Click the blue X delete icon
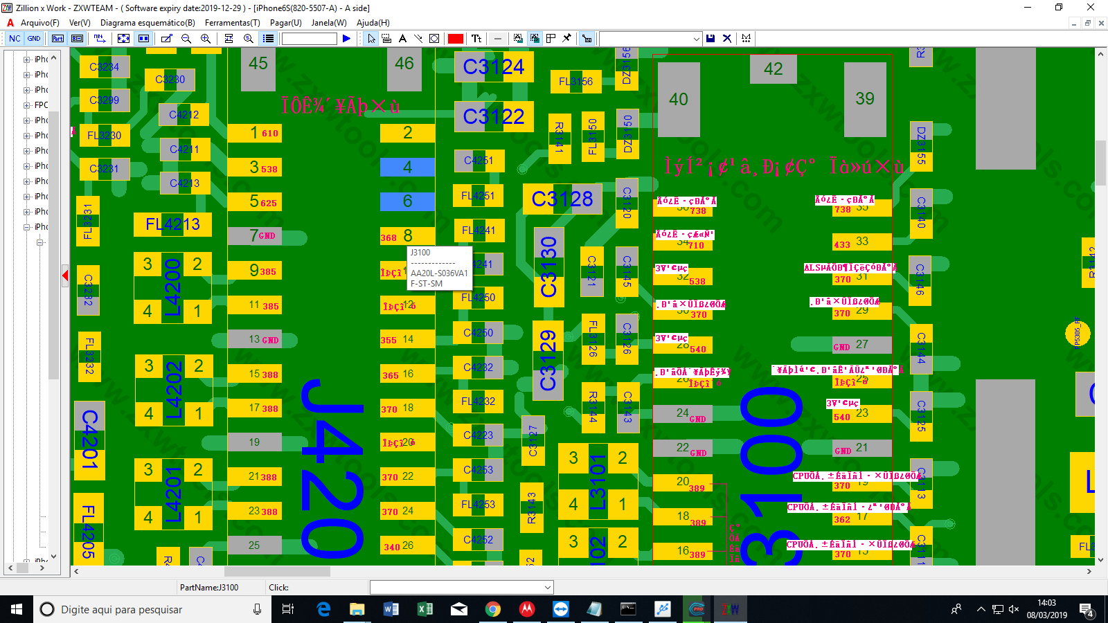The image size is (1108, 623). point(727,39)
